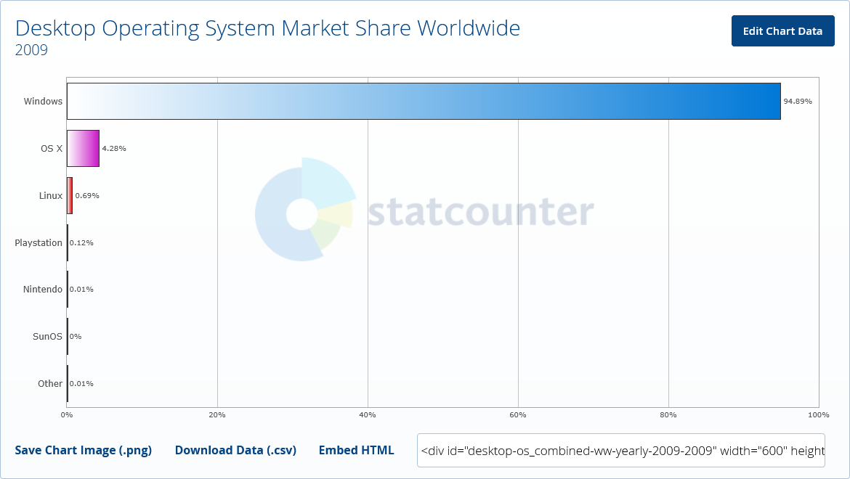Click the 94.89% value label
The width and height of the screenshot is (850, 479).
point(798,101)
